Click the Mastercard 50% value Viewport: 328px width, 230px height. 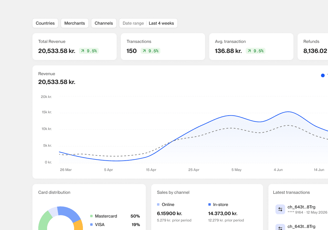135,216
